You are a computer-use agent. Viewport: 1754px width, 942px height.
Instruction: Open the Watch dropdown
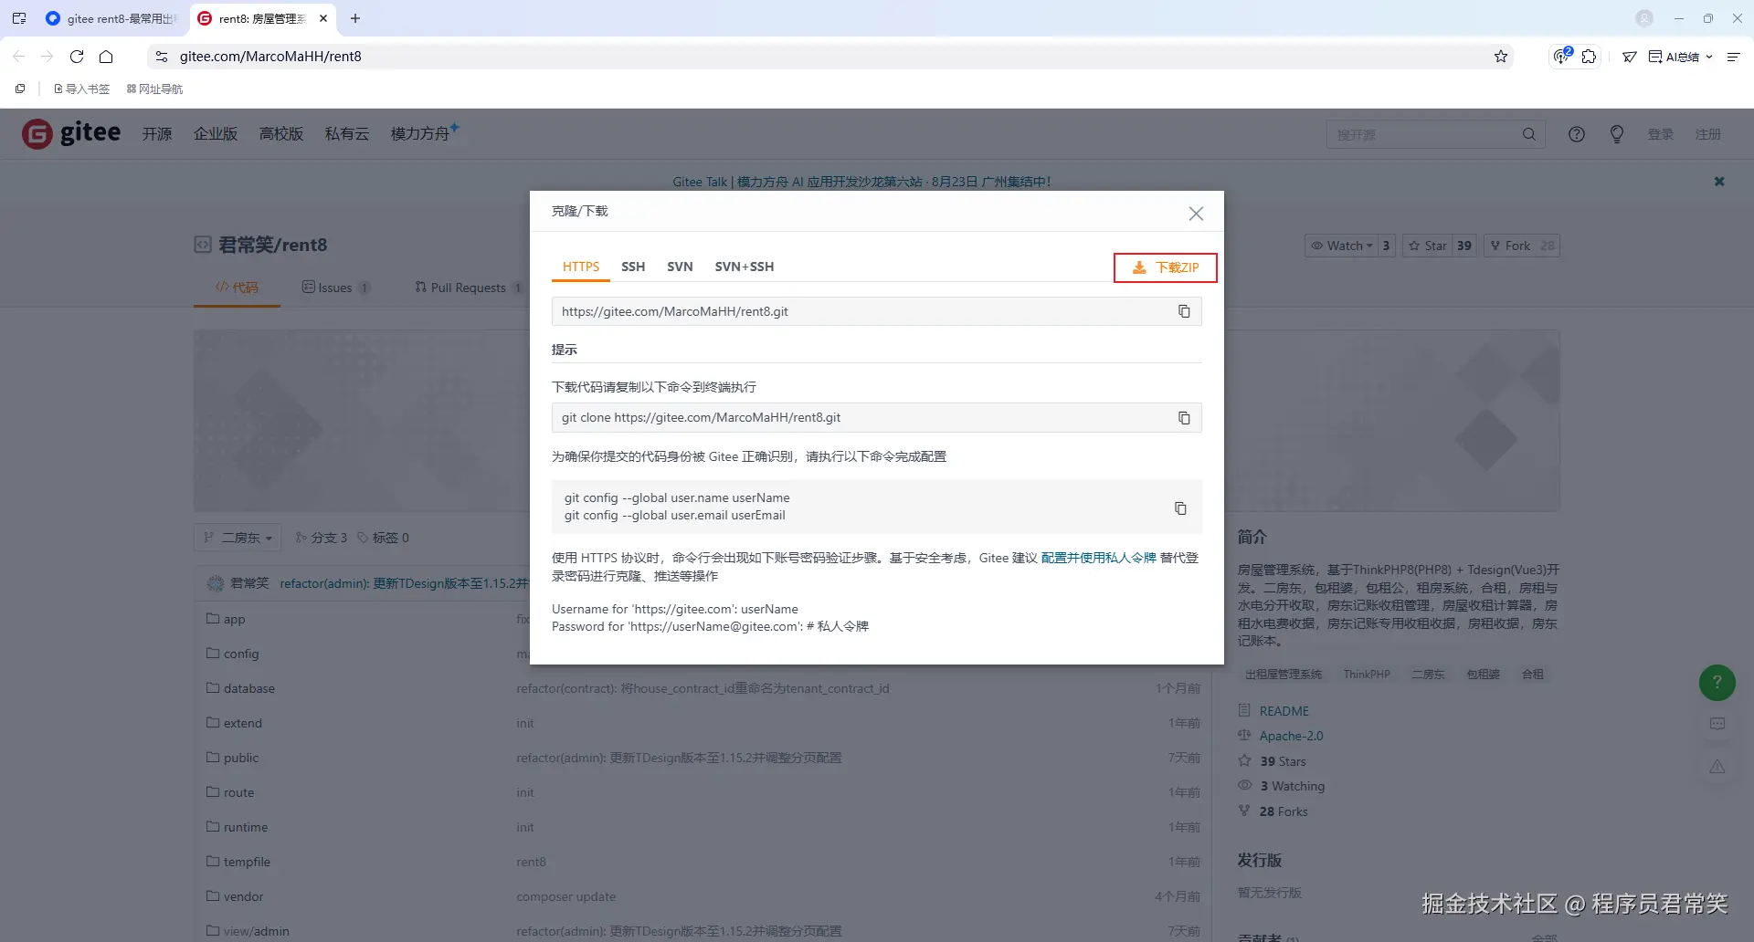(x=1341, y=246)
